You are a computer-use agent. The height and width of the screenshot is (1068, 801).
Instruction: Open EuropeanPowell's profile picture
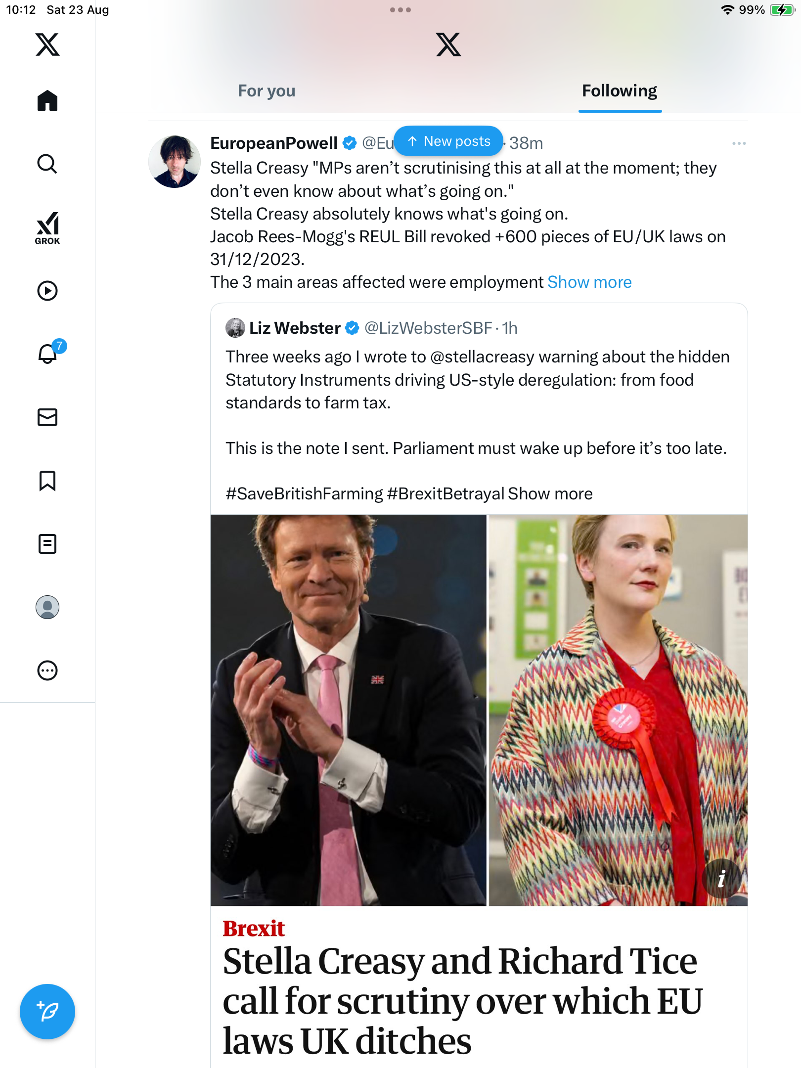(x=175, y=162)
